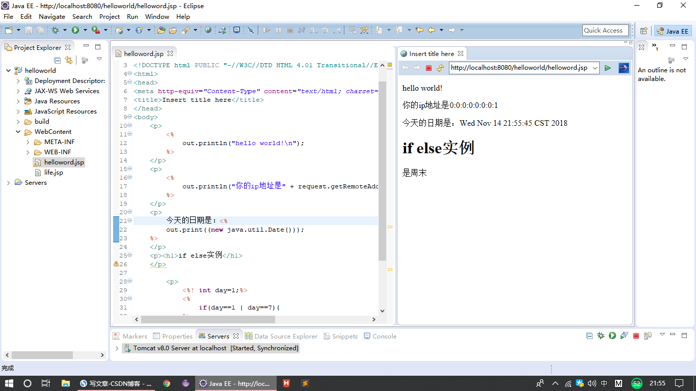Open the Navigate menu
Screen dimensions: 696x391
coord(52,16)
